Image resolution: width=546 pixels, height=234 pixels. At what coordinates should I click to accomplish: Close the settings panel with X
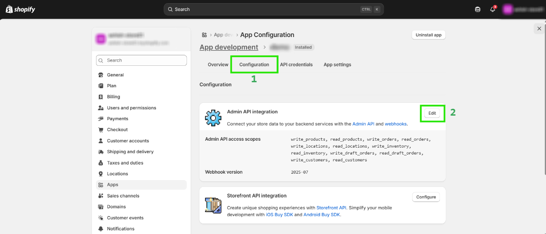(539, 28)
